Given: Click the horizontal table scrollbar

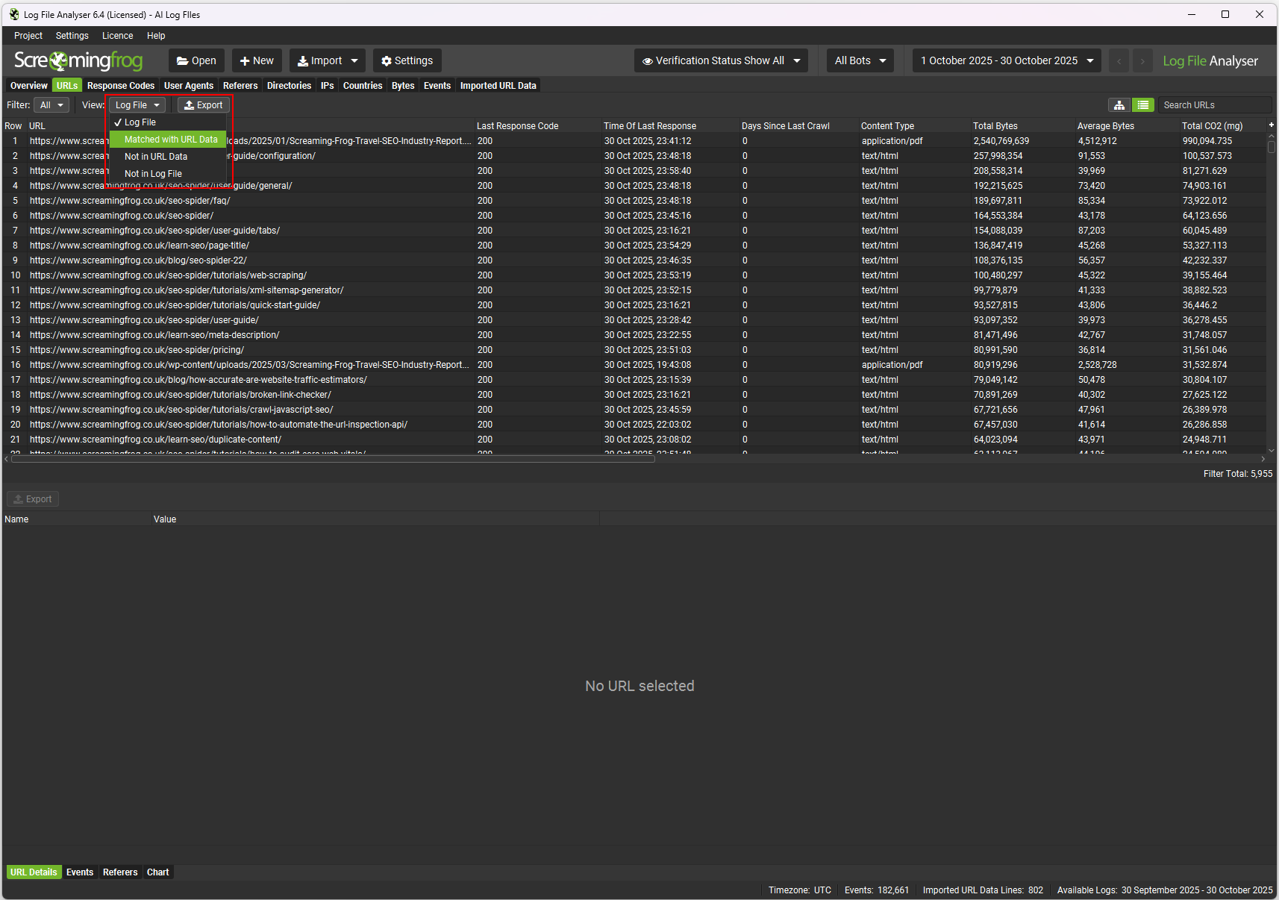Looking at the screenshot, I should 333,459.
